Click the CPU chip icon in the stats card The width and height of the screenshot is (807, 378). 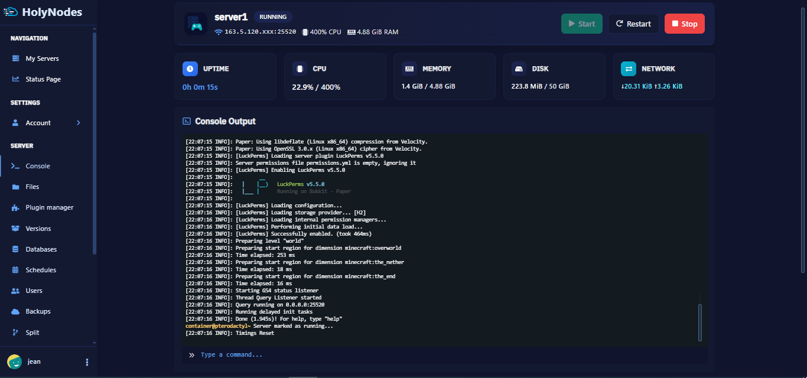tap(300, 69)
